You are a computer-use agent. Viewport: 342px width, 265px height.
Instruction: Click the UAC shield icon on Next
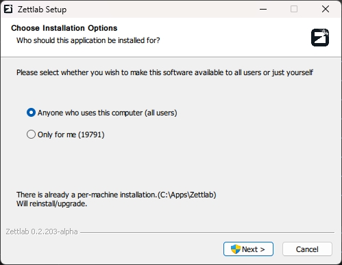point(235,249)
